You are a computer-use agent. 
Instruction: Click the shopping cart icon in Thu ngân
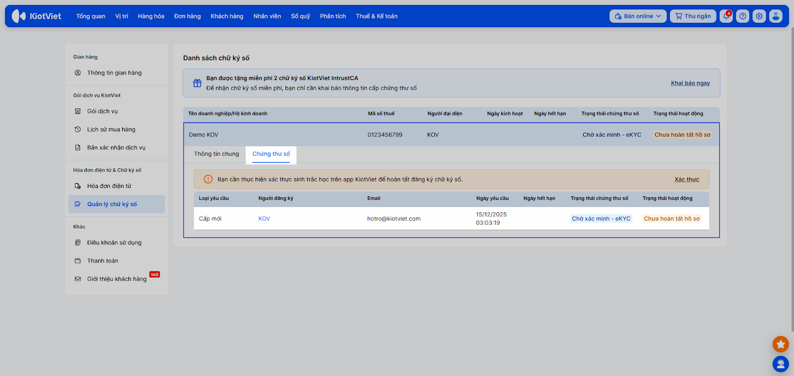[x=678, y=16]
